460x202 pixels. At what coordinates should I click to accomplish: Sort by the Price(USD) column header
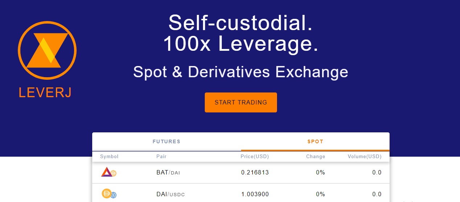(x=255, y=157)
